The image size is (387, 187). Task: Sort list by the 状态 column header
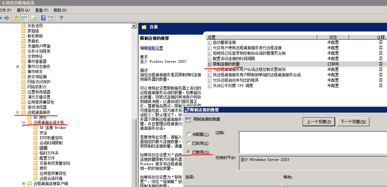[x=333, y=37]
